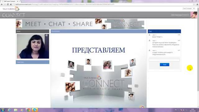Open the media player taskbar icon
Image resolution: width=199 pixels, height=112 pixels.
point(22,110)
